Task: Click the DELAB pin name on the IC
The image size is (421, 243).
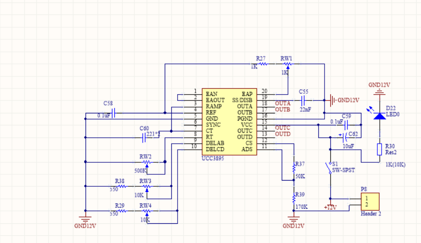Action: click(x=215, y=143)
